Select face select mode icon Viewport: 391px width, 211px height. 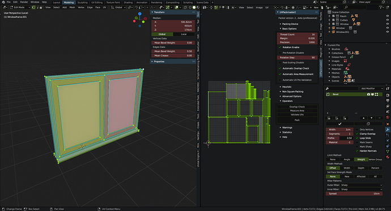[41, 7]
